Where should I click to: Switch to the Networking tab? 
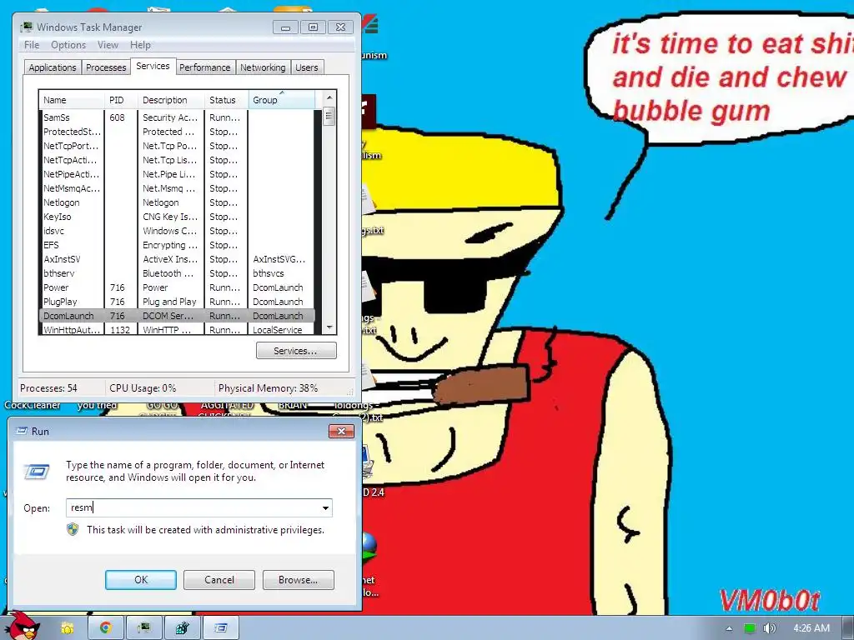tap(263, 67)
